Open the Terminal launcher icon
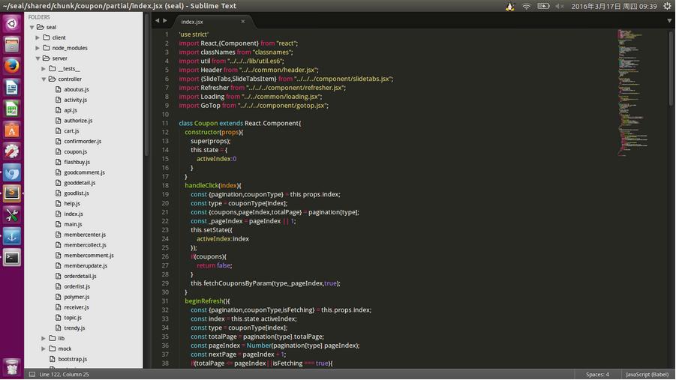 [11, 257]
